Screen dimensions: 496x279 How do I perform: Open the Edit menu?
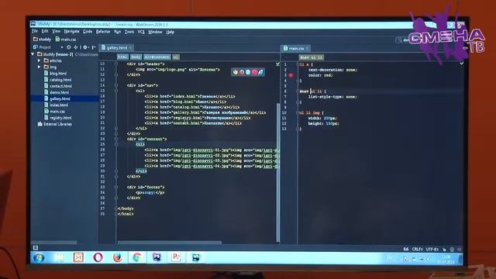tap(45, 31)
